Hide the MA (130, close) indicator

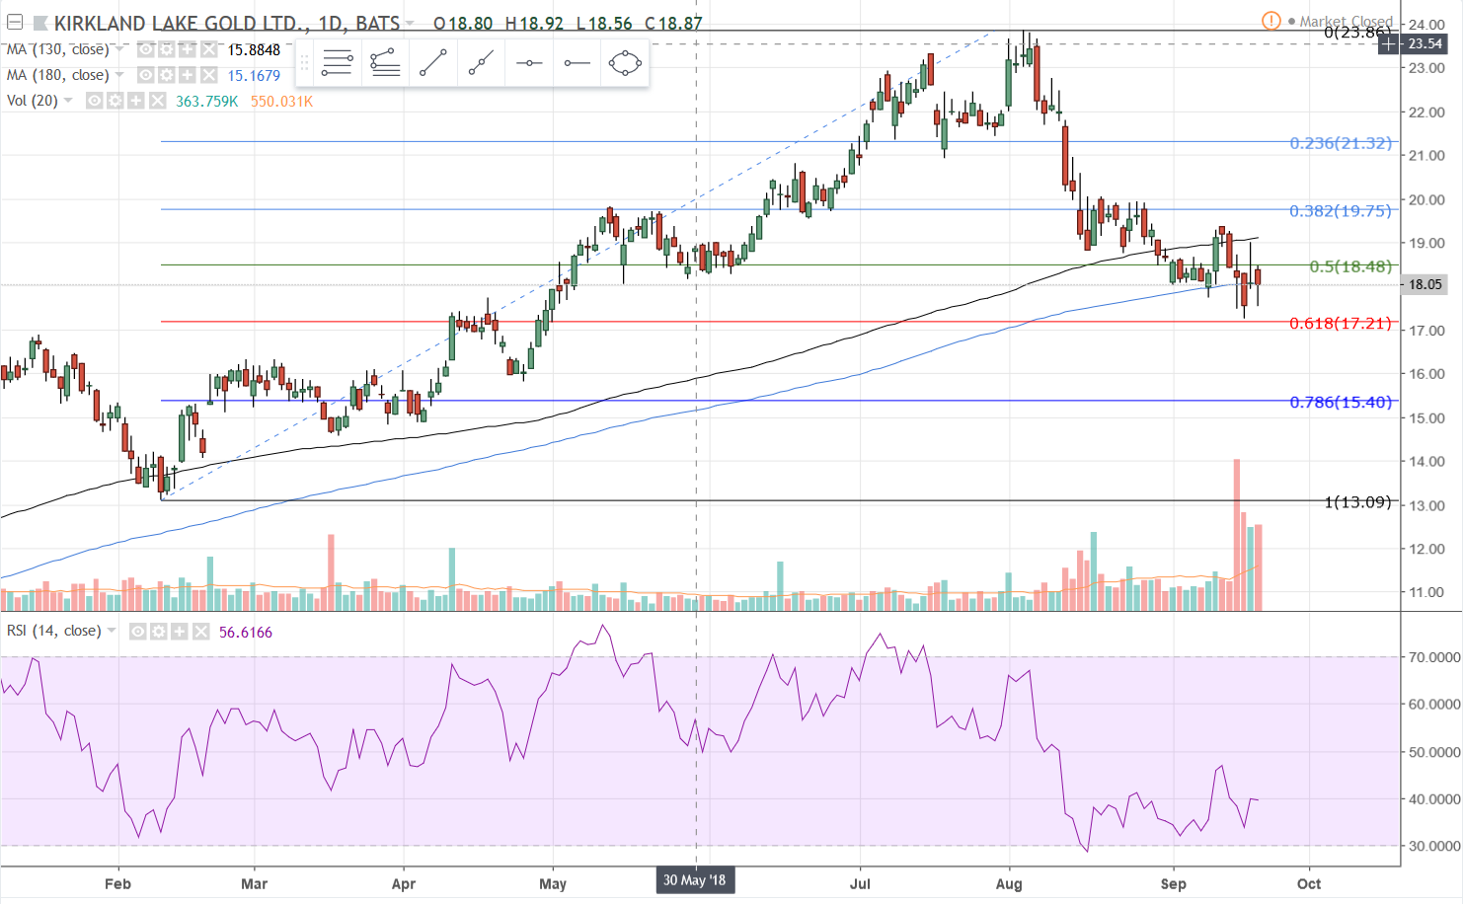(145, 49)
